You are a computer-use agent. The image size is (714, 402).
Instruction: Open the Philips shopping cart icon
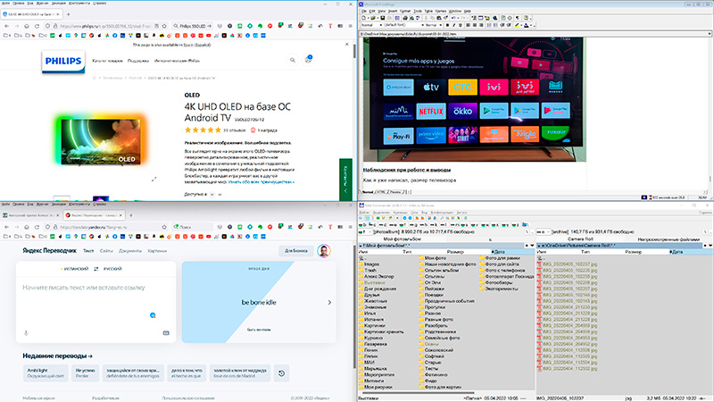click(309, 61)
